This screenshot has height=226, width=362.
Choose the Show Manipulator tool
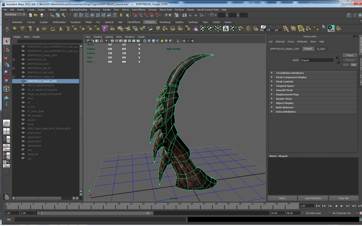click(6, 105)
